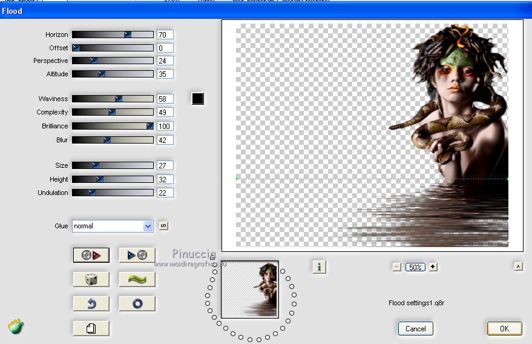
Task: Open the info button
Action: 319,267
